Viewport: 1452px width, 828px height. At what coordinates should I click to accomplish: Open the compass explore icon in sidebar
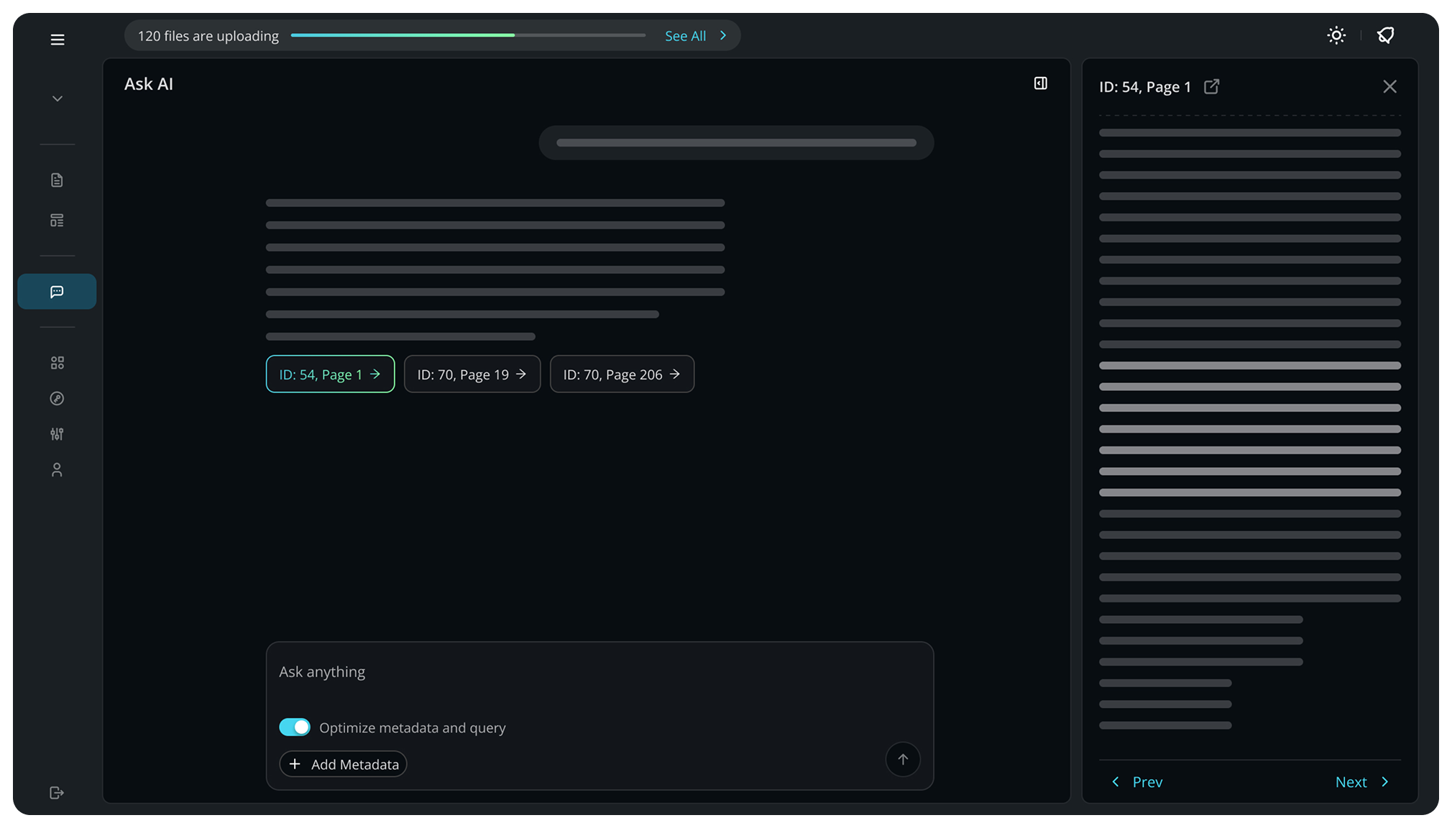[57, 398]
